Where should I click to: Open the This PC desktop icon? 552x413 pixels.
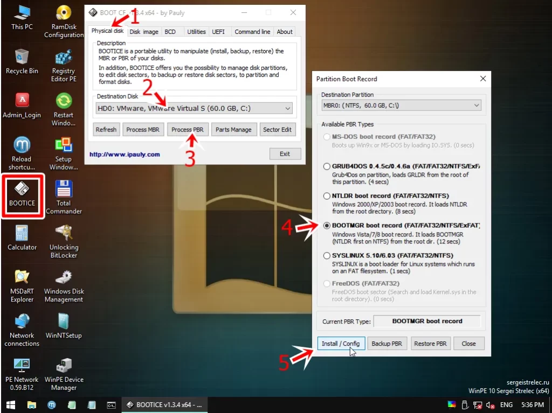click(x=22, y=18)
